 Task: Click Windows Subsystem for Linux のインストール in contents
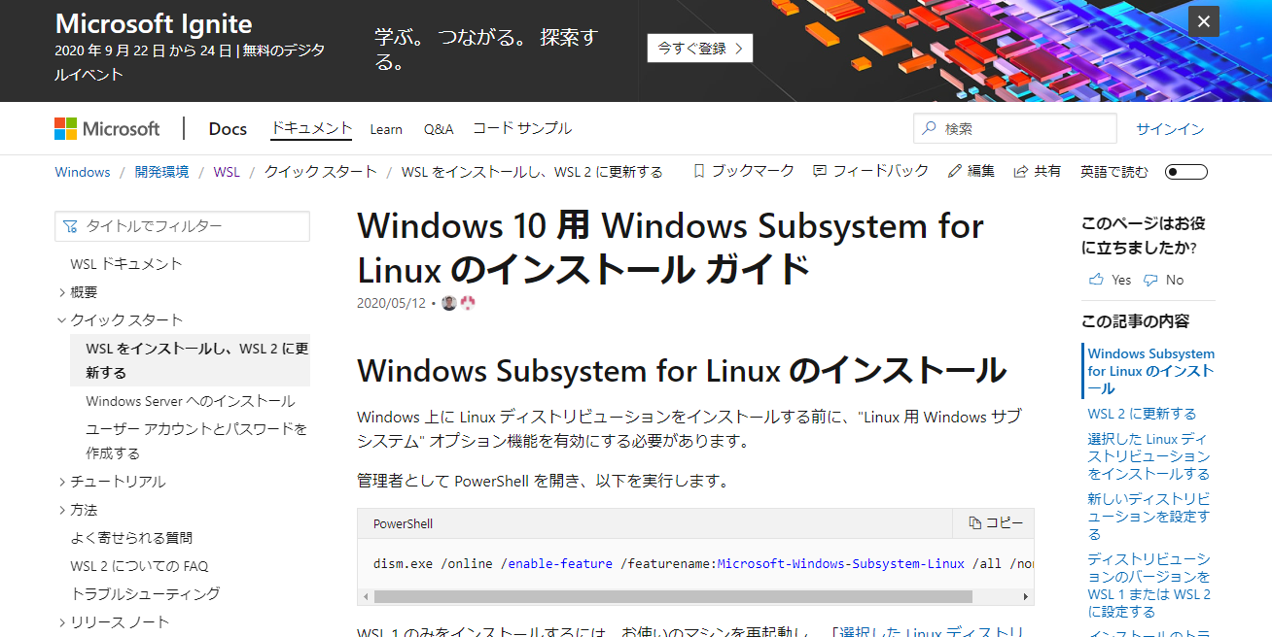point(1151,371)
